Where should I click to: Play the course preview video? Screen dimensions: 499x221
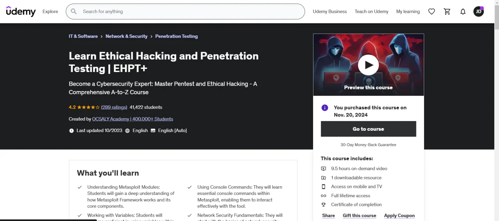368,65
